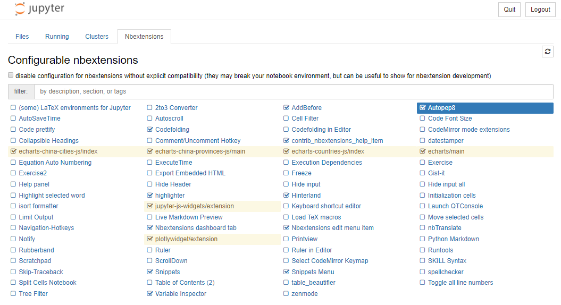The image size is (561, 305).
Task: Disable the Hinterland checkbox
Action: (286, 195)
